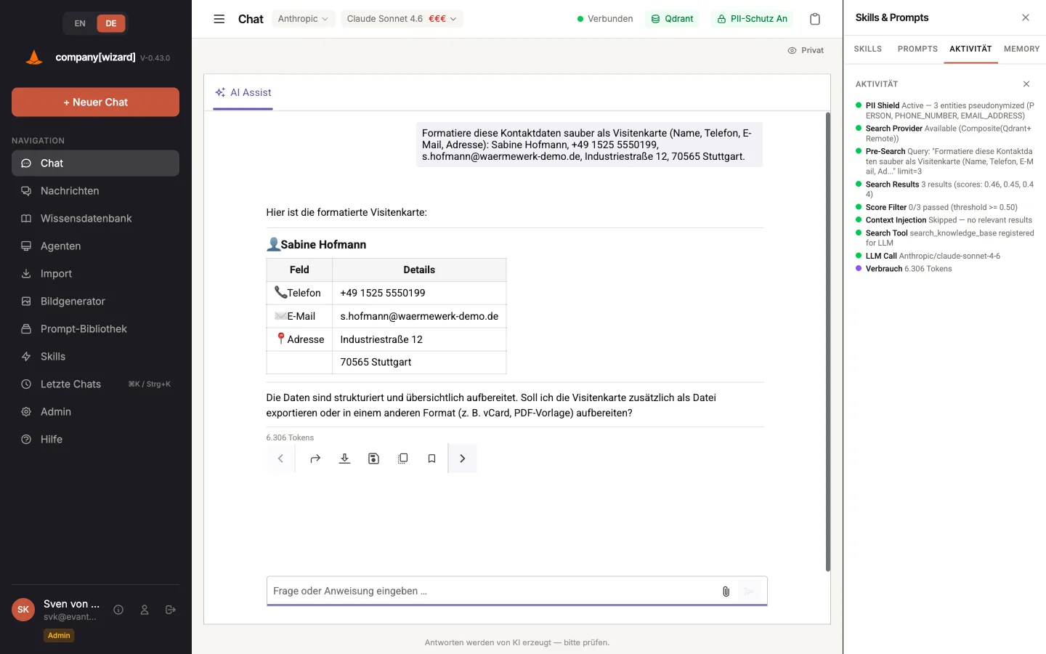
Task: Toggle the hamburger sidebar menu
Action: coord(219,19)
